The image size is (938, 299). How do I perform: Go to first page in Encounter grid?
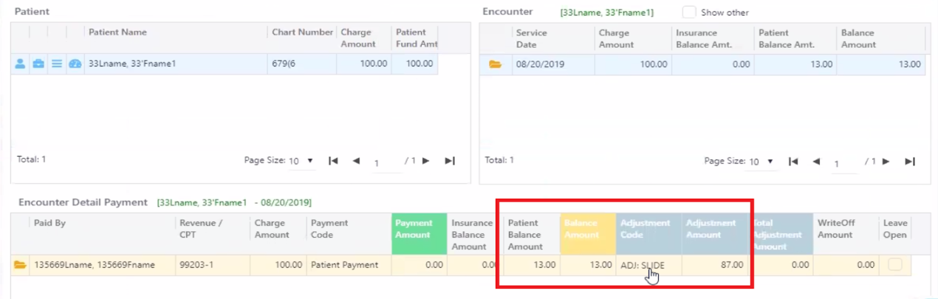click(793, 161)
